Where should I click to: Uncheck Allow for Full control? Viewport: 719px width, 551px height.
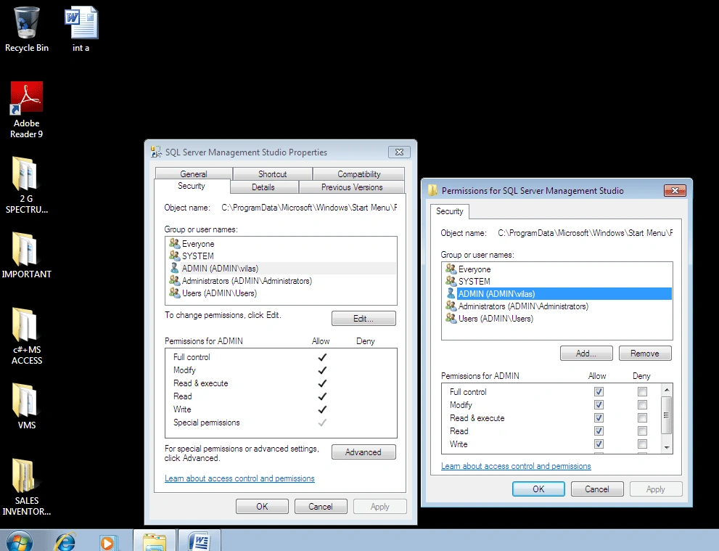[x=599, y=392]
